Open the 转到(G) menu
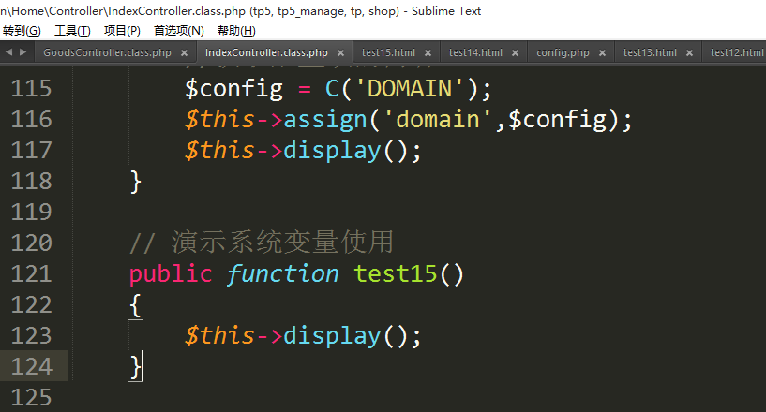Image resolution: width=766 pixels, height=412 pixels. (22, 30)
